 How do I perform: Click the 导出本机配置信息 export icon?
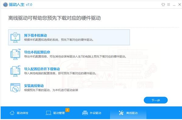pyautogui.click(x=15, y=54)
